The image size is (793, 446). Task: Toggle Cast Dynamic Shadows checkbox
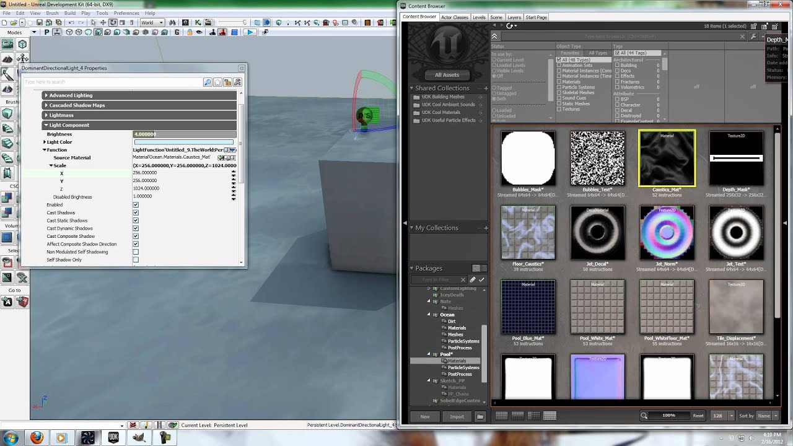coord(136,229)
